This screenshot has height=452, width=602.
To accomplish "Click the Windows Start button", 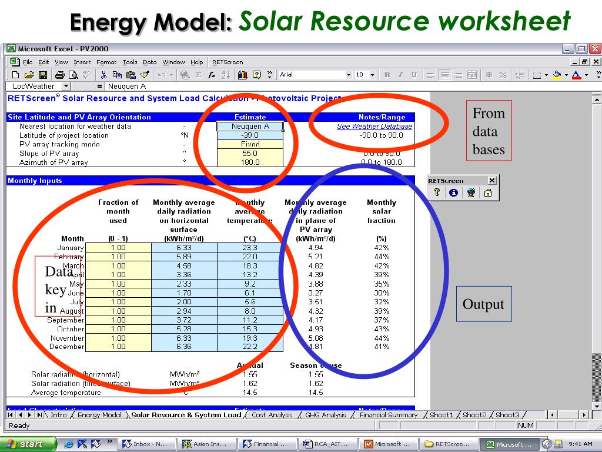I will (27, 444).
